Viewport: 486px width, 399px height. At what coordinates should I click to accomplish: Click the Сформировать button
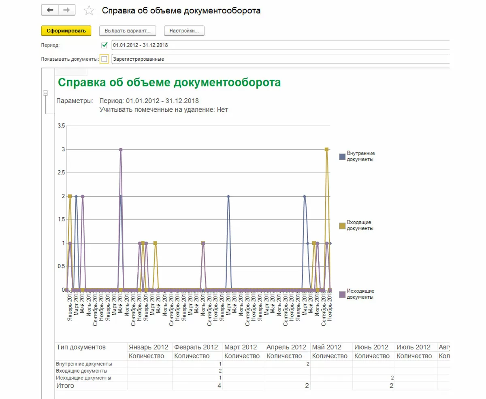click(x=66, y=31)
